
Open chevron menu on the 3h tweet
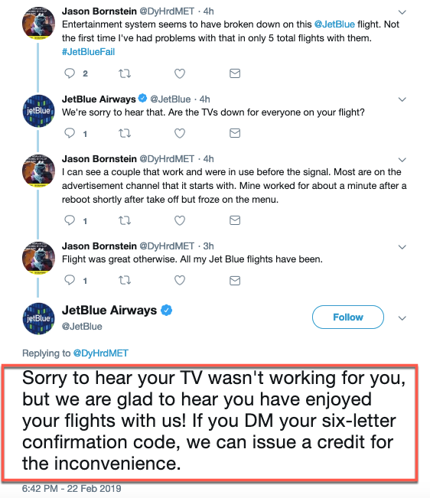pyautogui.click(x=402, y=247)
